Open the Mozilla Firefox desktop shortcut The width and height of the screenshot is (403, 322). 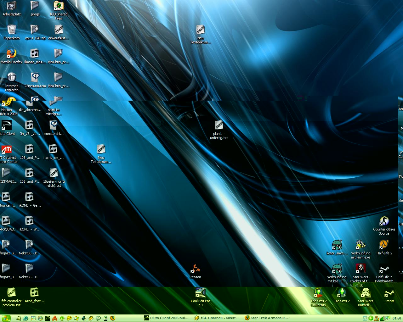pos(11,54)
